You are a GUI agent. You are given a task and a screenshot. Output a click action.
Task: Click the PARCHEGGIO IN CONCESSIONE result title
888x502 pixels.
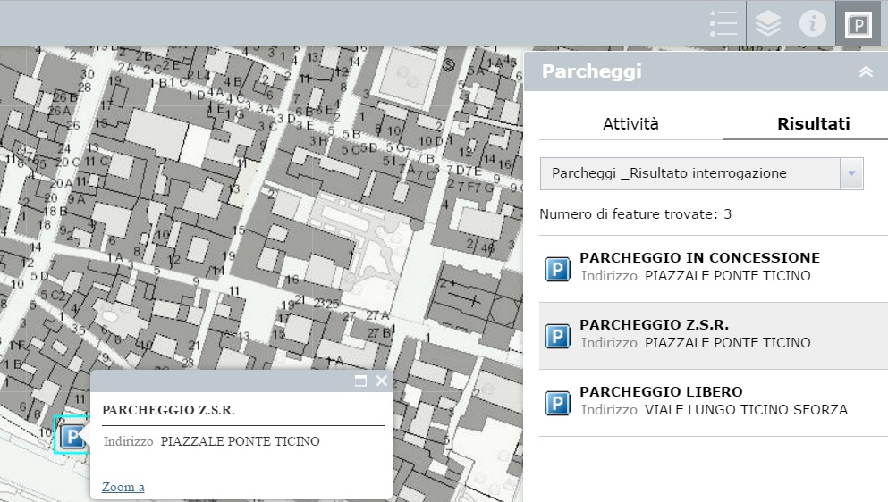[699, 258]
